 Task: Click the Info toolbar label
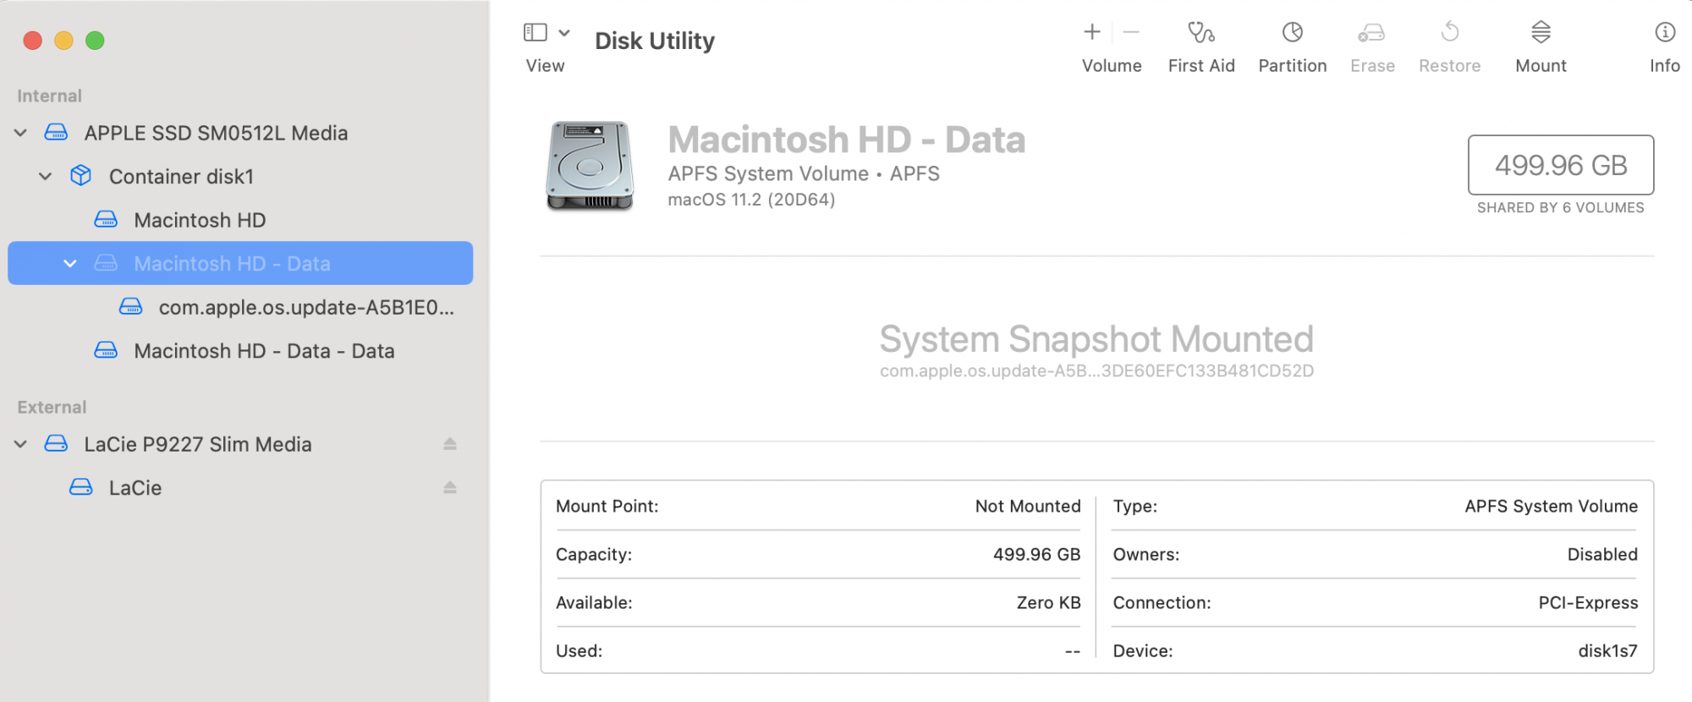(x=1665, y=66)
